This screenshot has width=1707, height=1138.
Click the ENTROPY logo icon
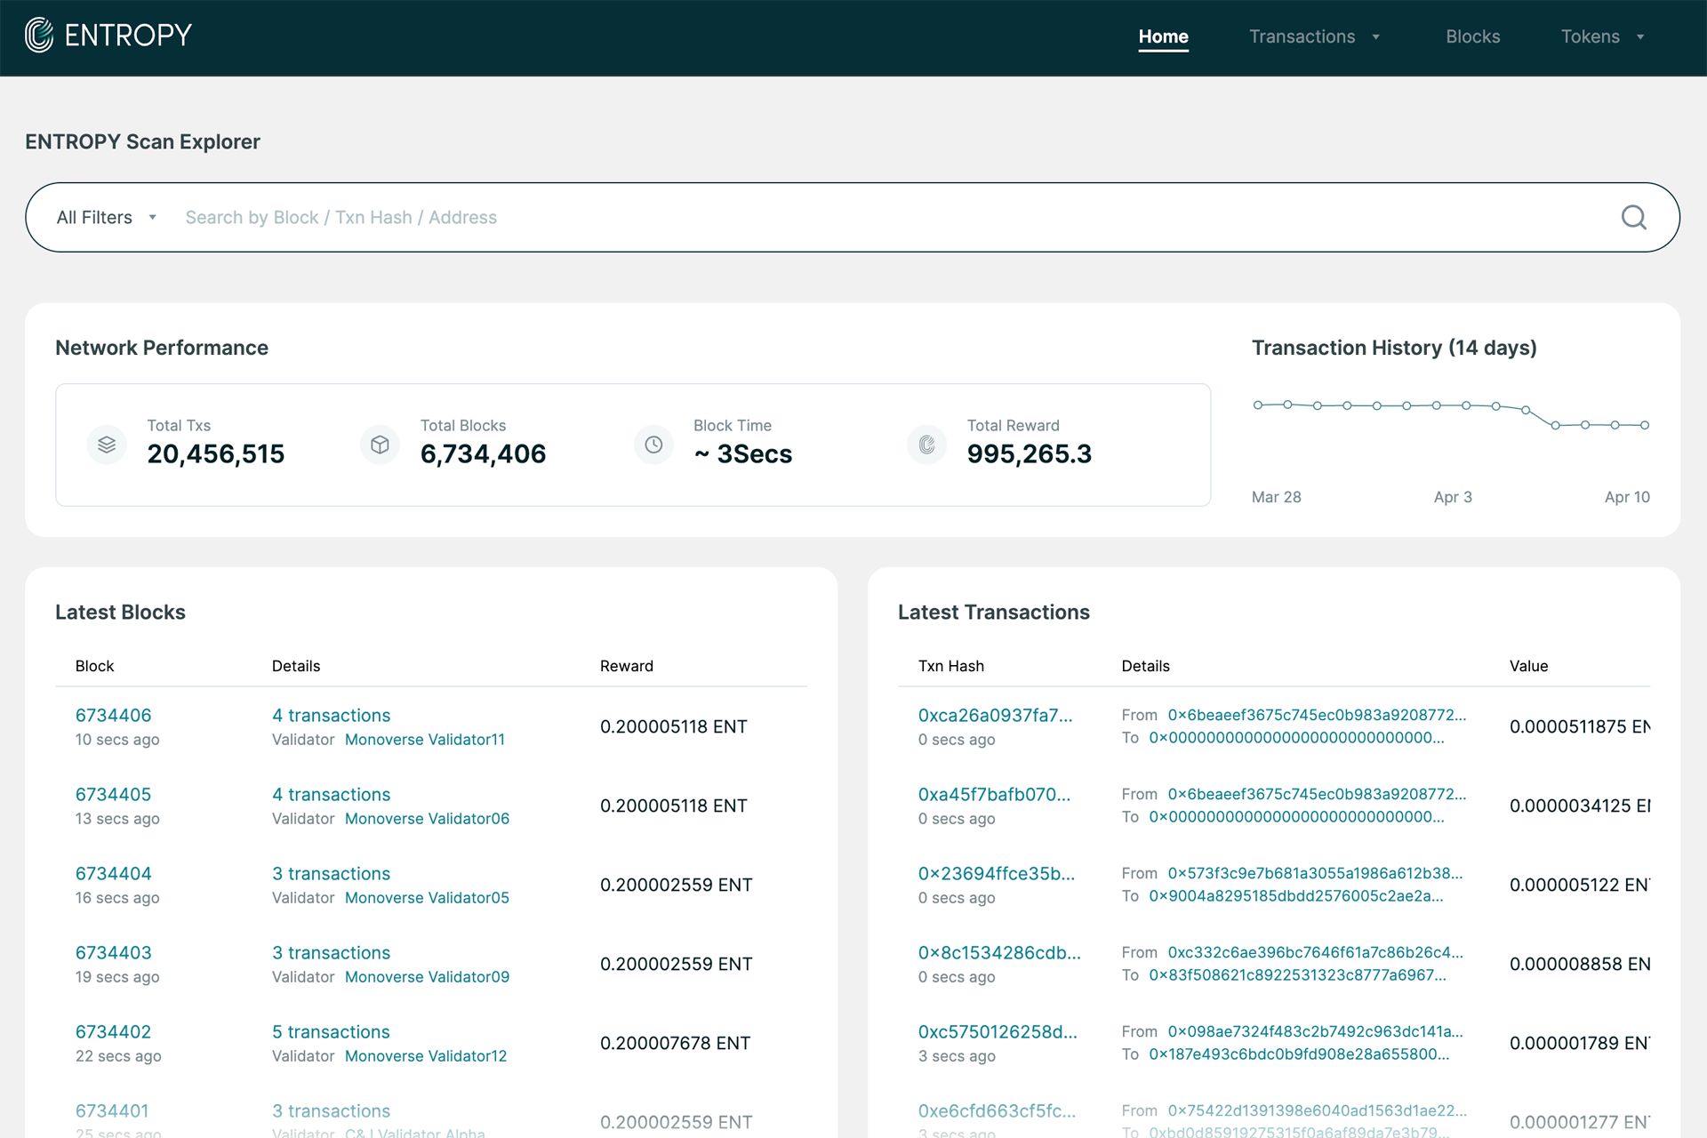pos(39,36)
